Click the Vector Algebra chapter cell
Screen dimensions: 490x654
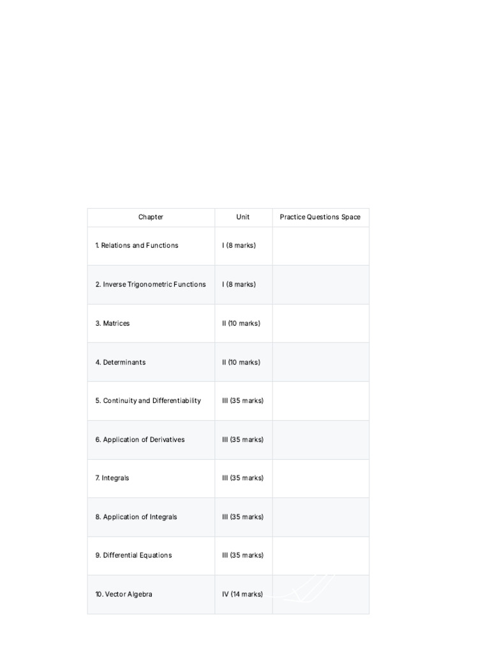pyautogui.click(x=151, y=595)
